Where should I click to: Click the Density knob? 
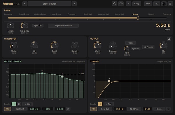[75, 45]
